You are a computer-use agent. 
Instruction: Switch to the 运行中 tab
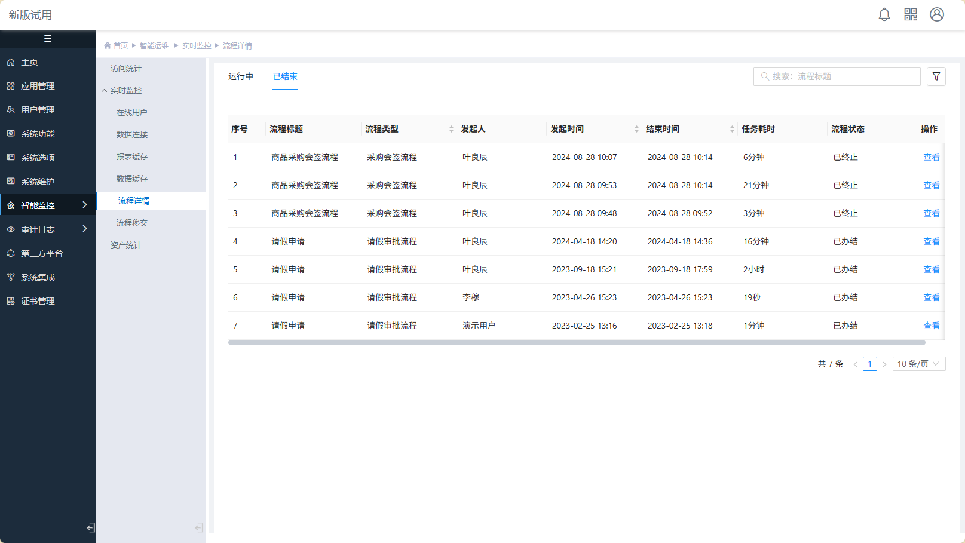pos(241,76)
